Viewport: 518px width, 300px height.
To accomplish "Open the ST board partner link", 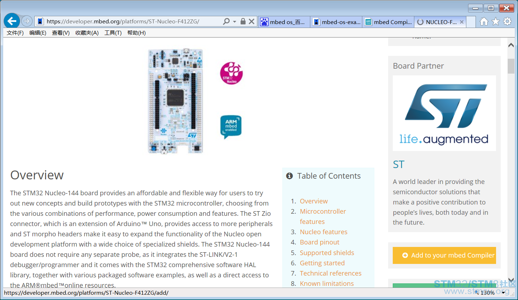I will click(x=398, y=165).
